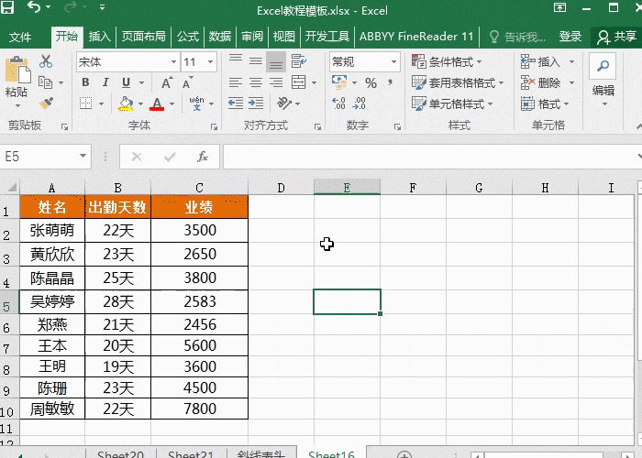Viewport: 642px width, 458px height.
Task: Click the Select All corner triangle
Action: click(x=11, y=187)
